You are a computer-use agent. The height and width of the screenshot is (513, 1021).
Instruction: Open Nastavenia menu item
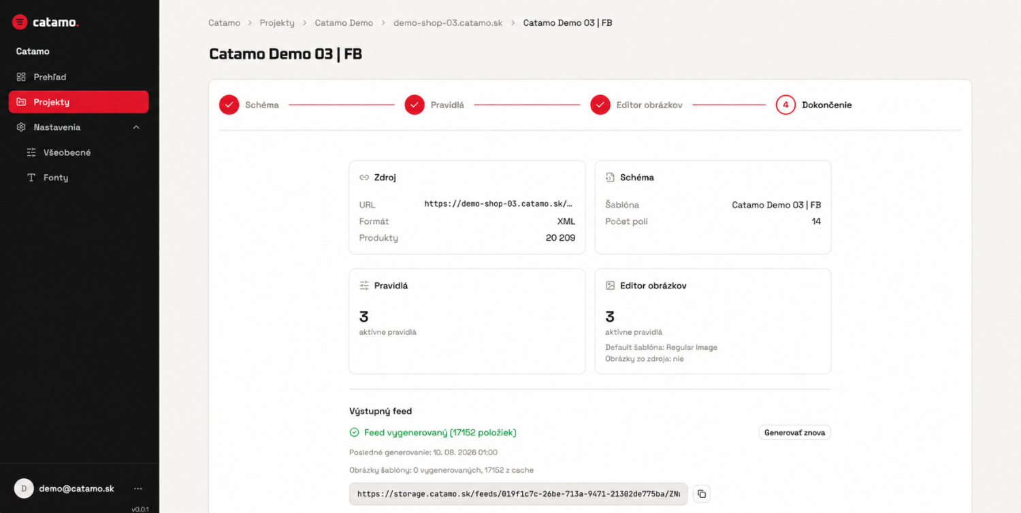click(78, 127)
